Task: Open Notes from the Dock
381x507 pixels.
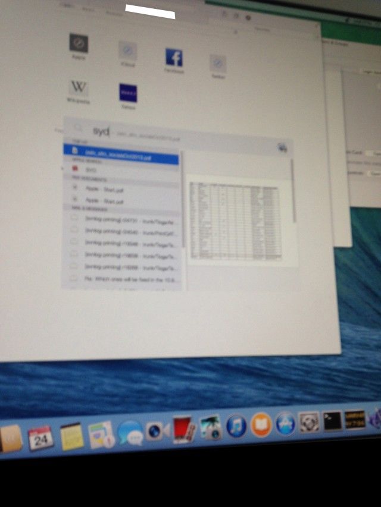Action: tap(70, 436)
